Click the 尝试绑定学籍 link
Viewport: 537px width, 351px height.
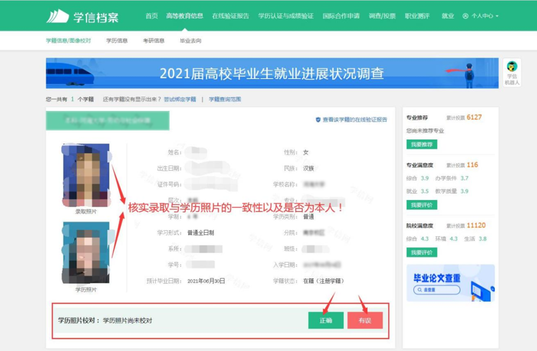click(x=180, y=100)
